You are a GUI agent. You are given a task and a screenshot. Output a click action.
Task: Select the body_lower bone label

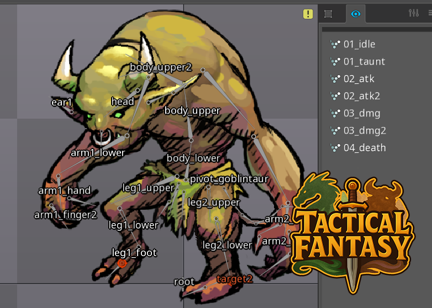pos(193,158)
